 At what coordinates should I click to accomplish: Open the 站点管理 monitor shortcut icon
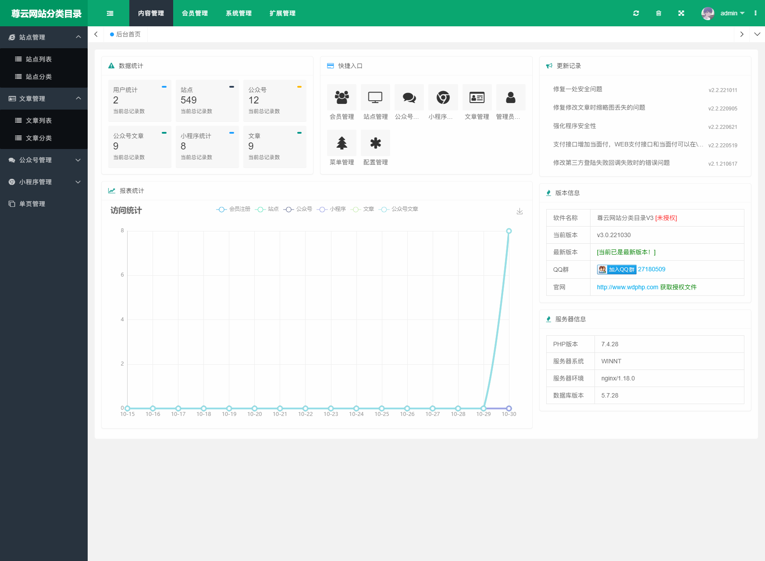tap(375, 97)
